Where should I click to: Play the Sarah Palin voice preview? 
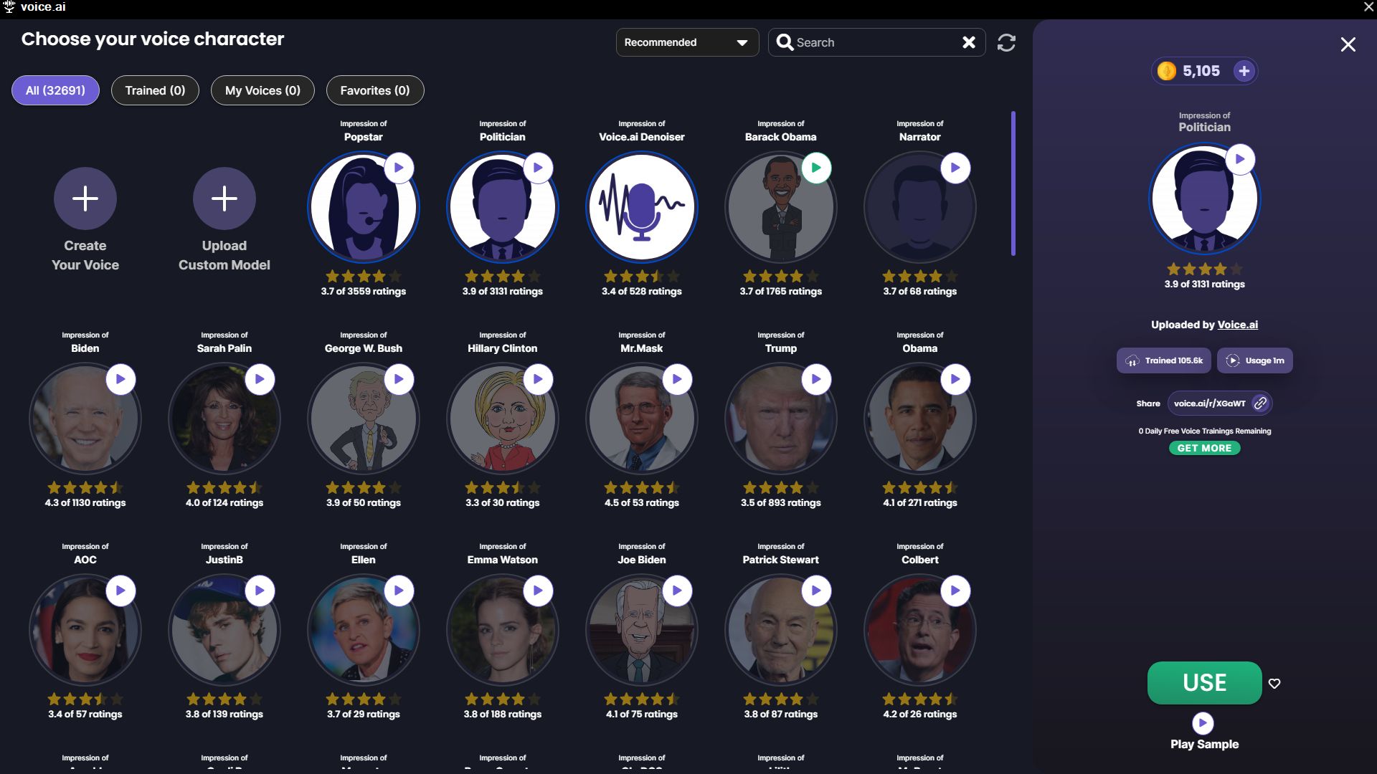[260, 379]
